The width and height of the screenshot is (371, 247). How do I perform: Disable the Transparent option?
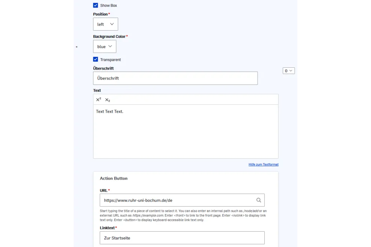(96, 60)
